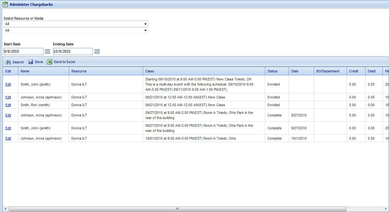The width and height of the screenshot is (389, 212).
Task: Click the horizontal scrollbar right arrow
Action: [386, 209]
